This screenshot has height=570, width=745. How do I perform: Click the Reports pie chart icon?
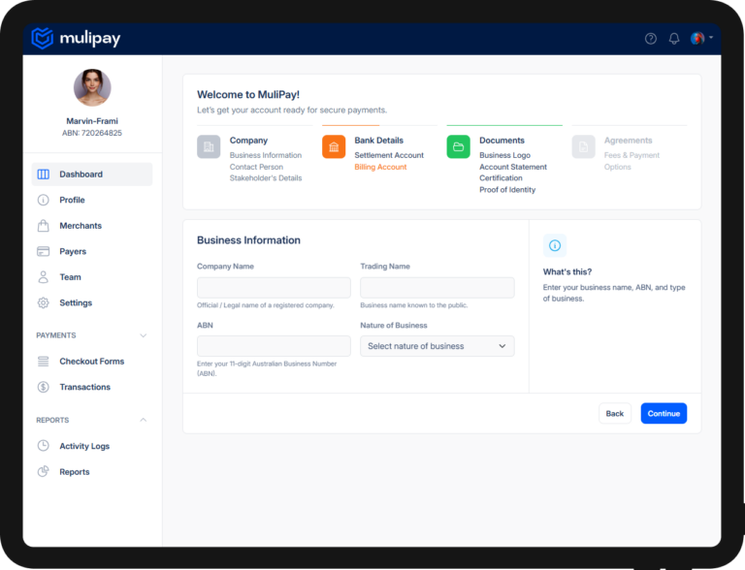point(44,471)
